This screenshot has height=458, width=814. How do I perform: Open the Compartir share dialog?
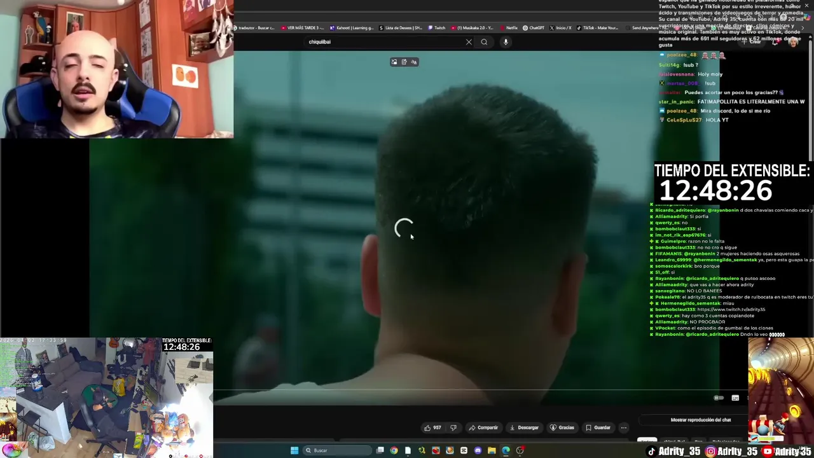483,427
